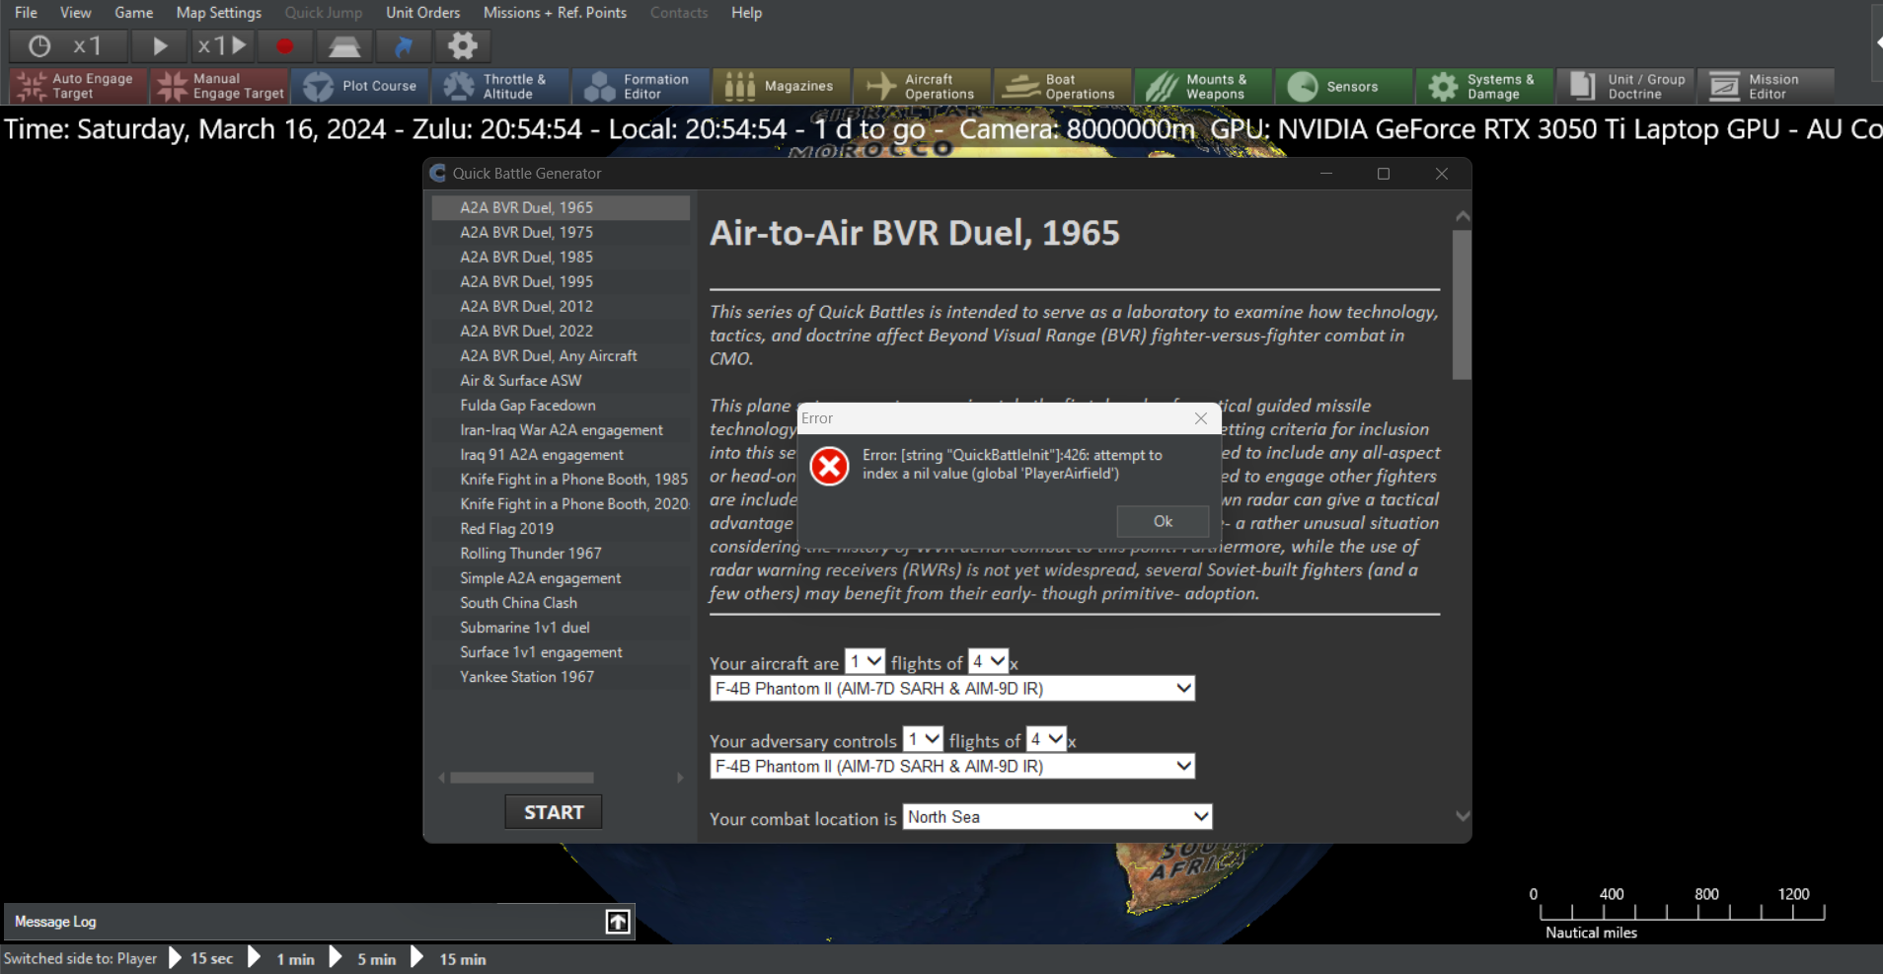Select A2A BVR Duel, 1975 scenario
1883x974 pixels.
click(x=561, y=232)
